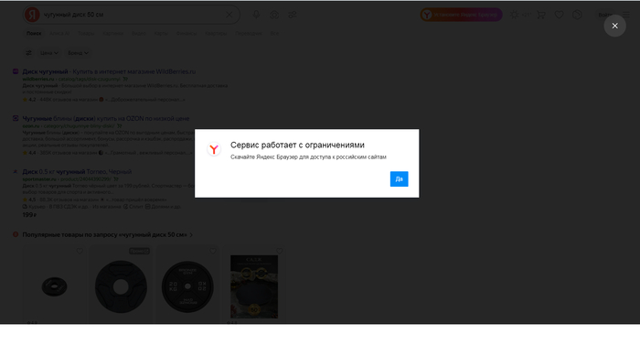This screenshot has width=640, height=356.
Task: Add first product to favorites heart
Action: [x=80, y=251]
